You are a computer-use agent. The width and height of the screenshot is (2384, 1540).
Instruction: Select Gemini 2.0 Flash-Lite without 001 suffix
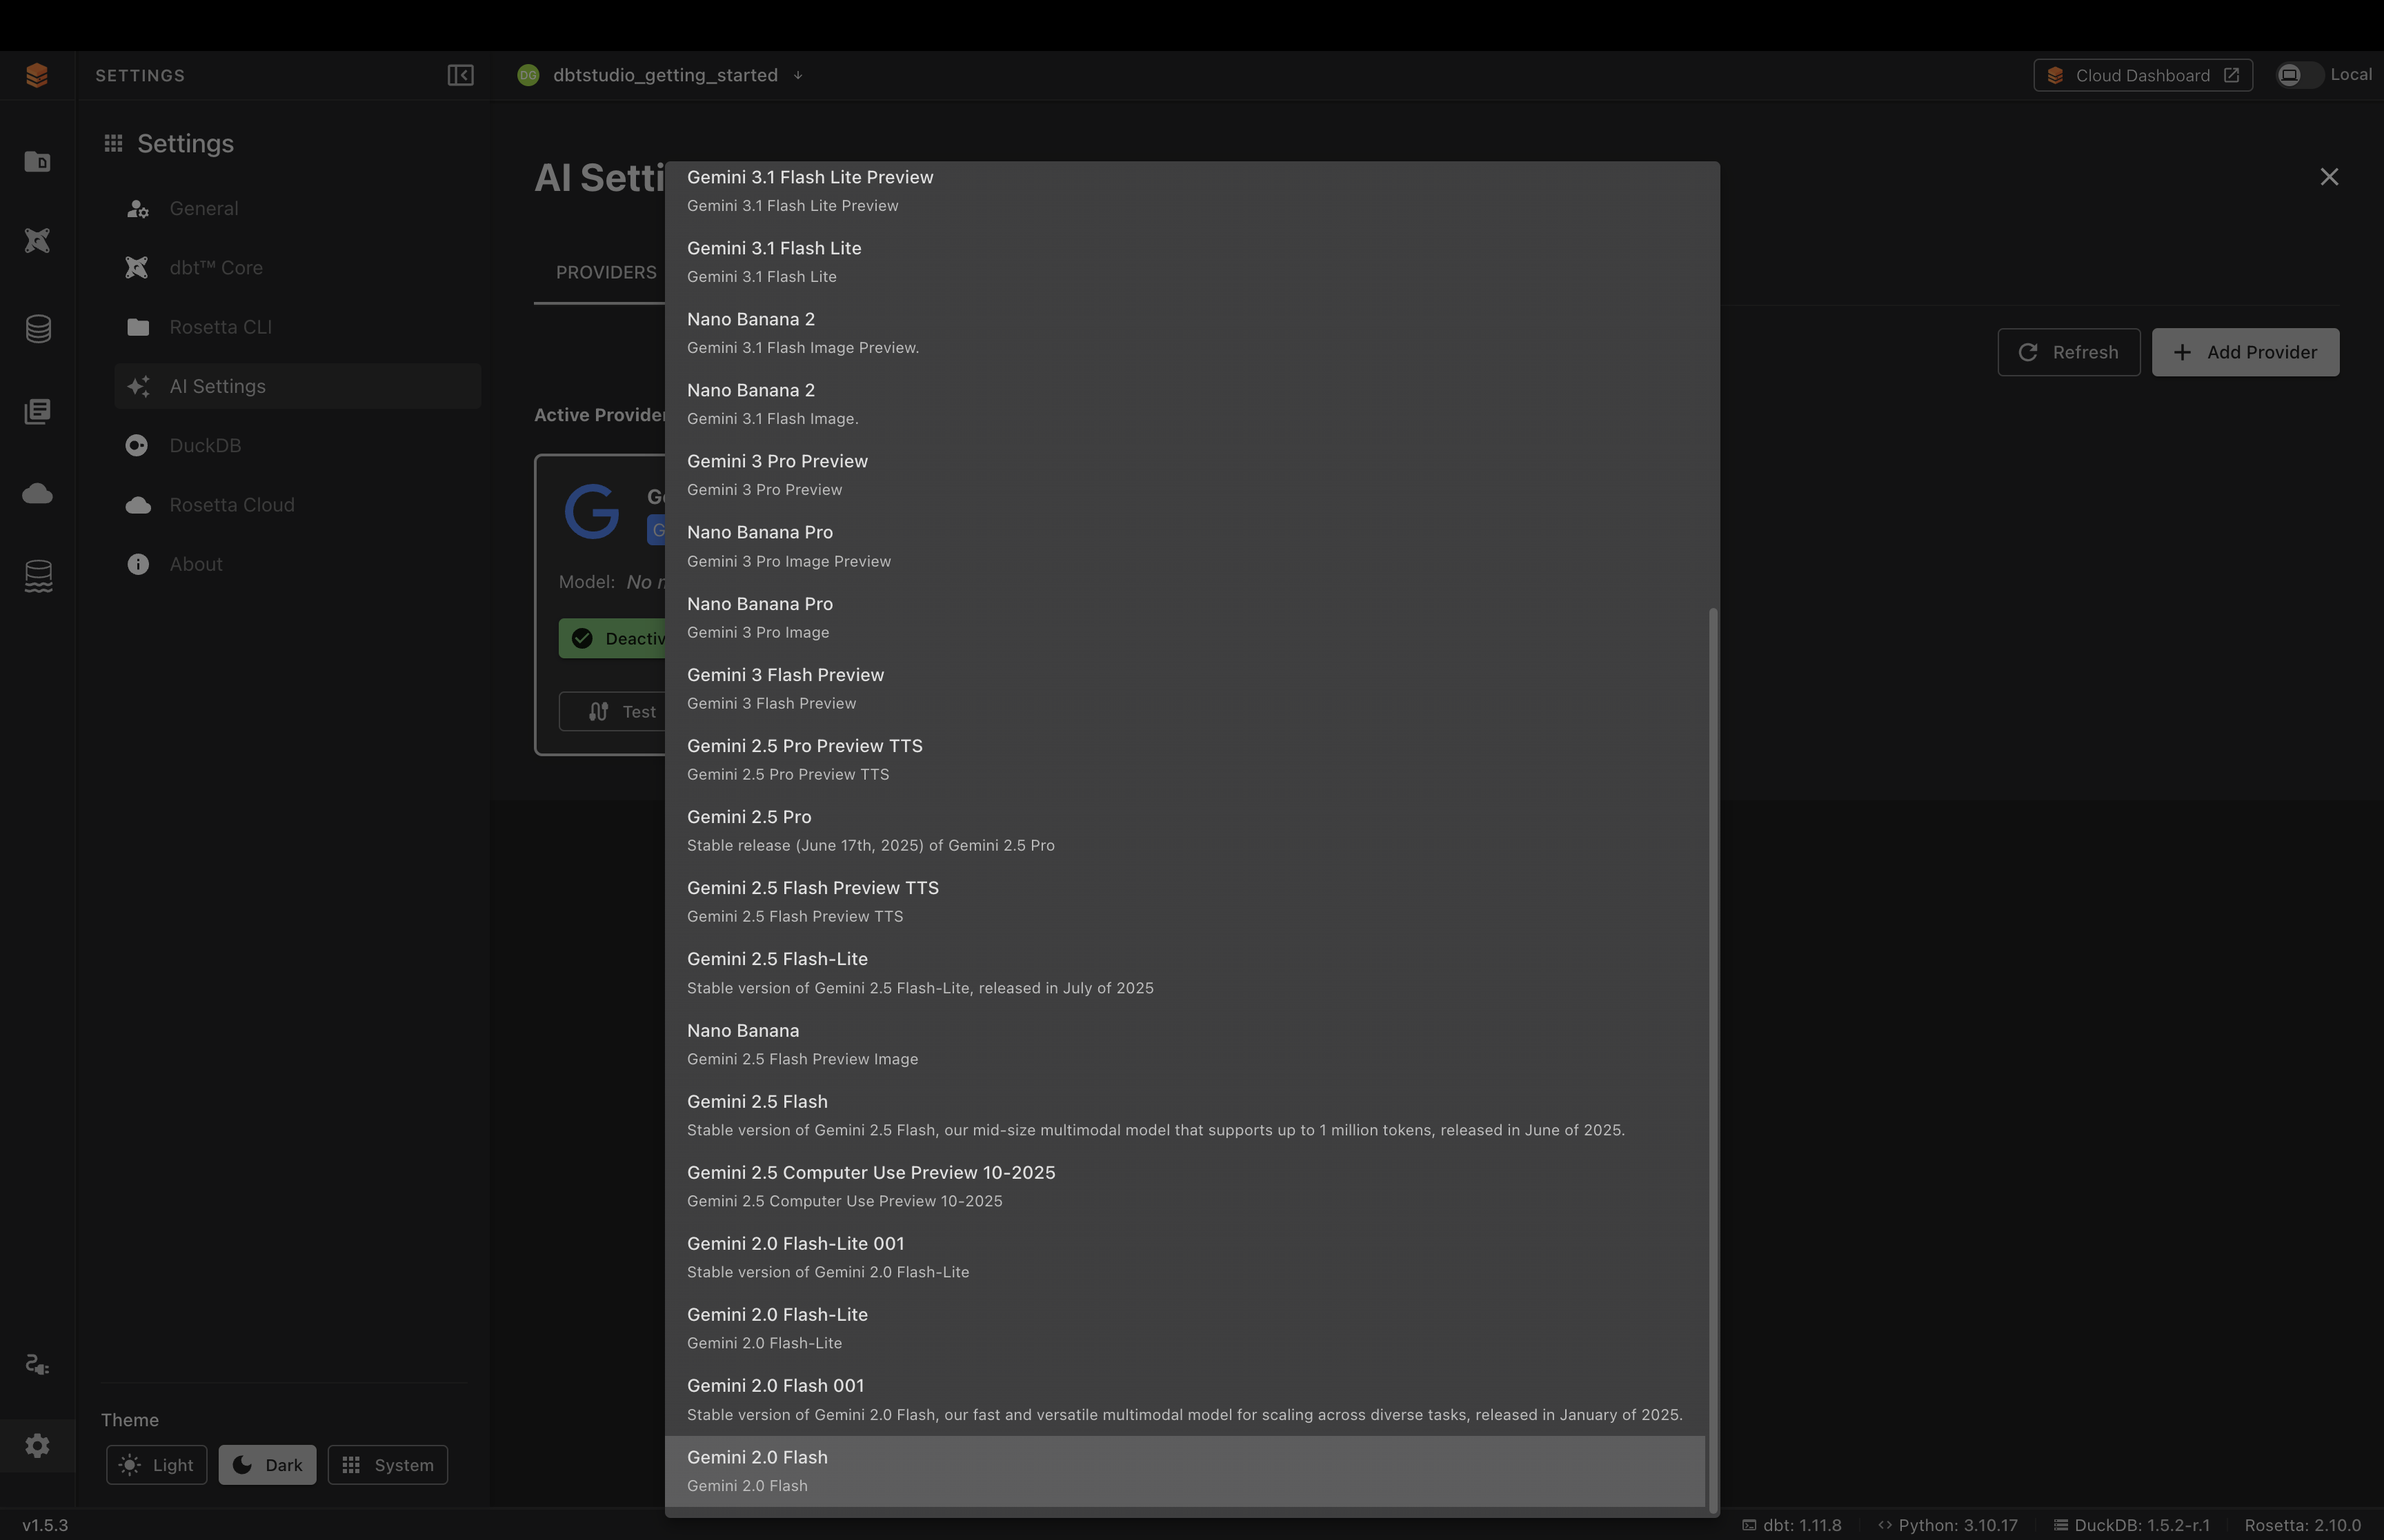tap(1186, 1328)
